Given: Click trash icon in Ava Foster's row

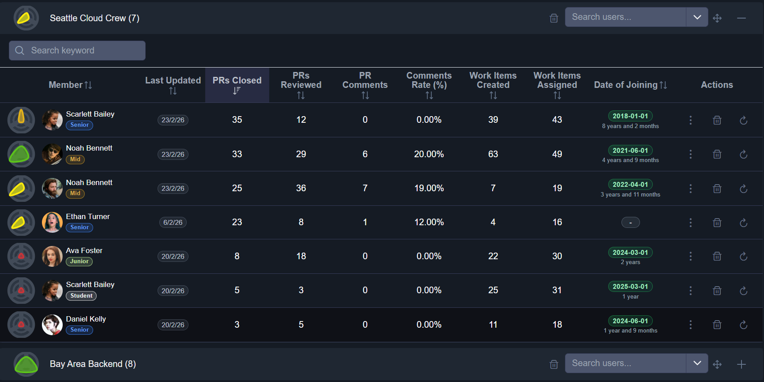Looking at the screenshot, I should point(717,257).
